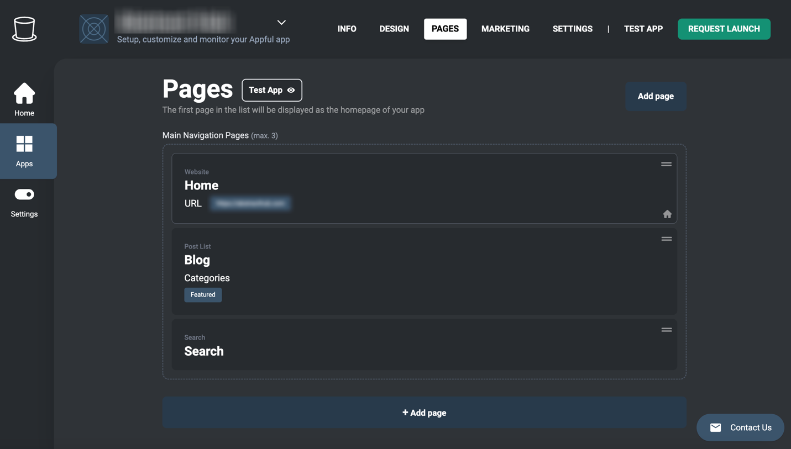The height and width of the screenshot is (449, 791).
Task: Click the Test App eye preview button
Action: click(x=271, y=90)
